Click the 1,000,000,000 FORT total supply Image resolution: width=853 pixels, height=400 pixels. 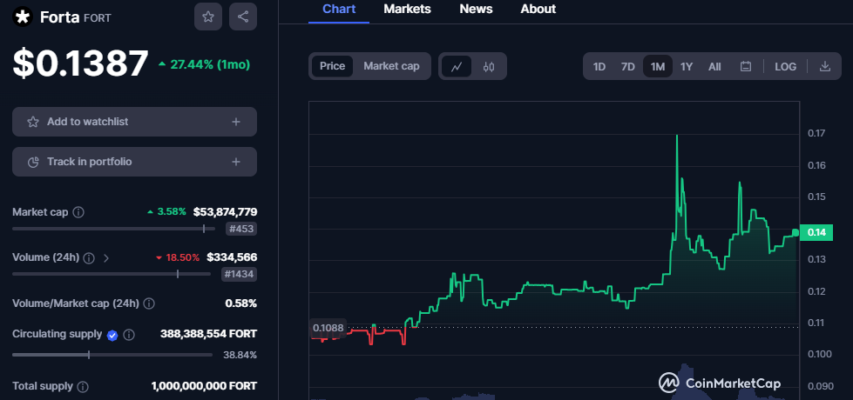pos(204,386)
